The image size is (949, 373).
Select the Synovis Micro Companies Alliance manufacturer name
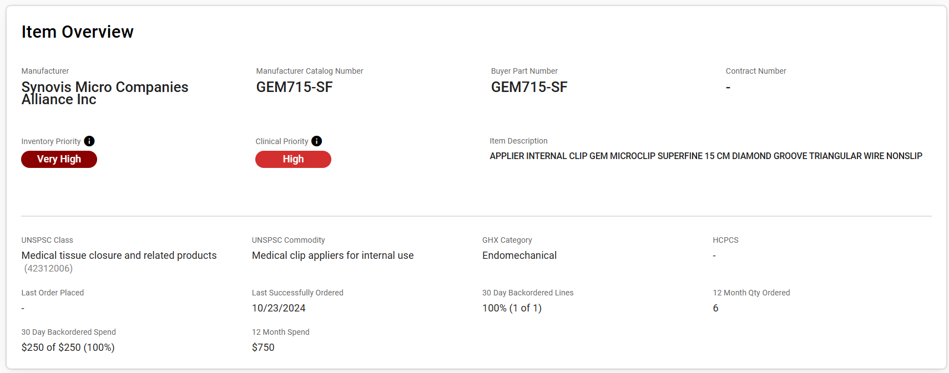point(105,93)
